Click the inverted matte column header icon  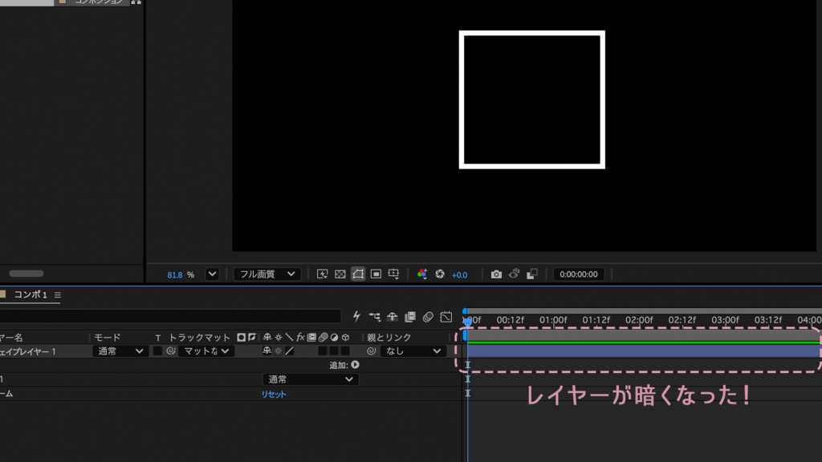[x=252, y=338]
